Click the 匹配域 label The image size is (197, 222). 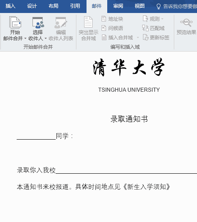click(x=157, y=28)
